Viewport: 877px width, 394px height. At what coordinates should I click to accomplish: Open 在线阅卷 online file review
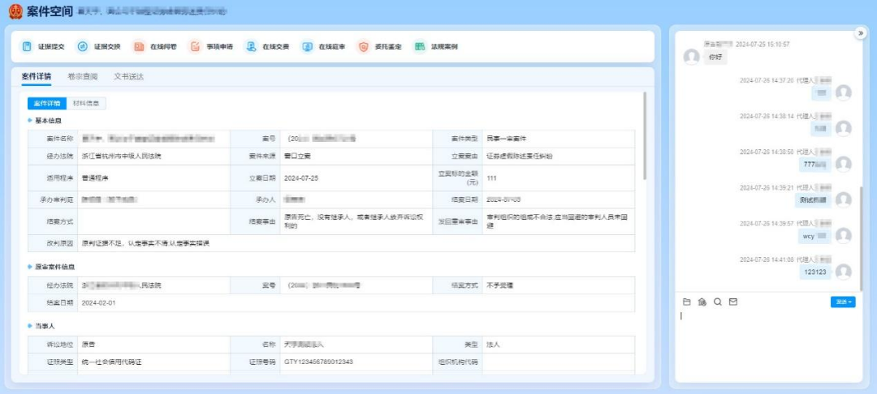[155, 47]
